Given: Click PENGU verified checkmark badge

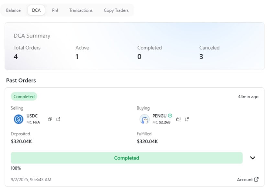Looking at the screenshot, I should tap(170, 116).
